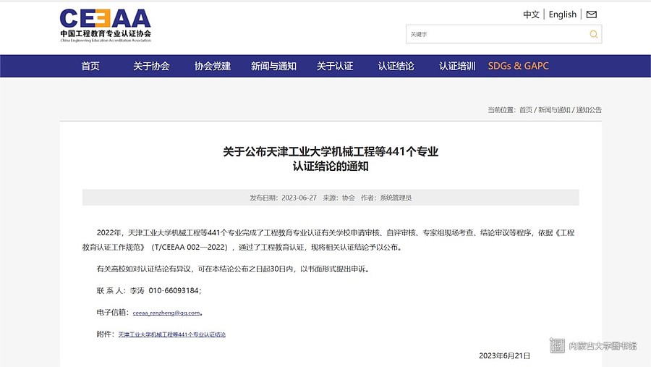Viewport: 651px width, 367px height.
Task: Open the mail envelope icon
Action: pos(591,14)
